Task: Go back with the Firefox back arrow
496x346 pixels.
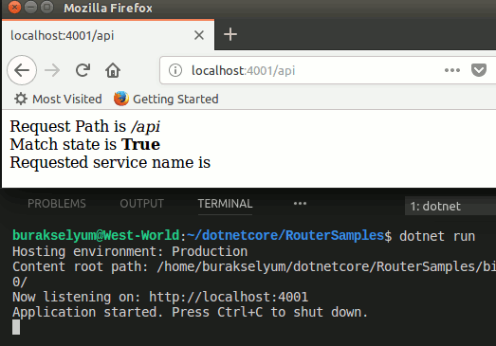Action: [22, 70]
